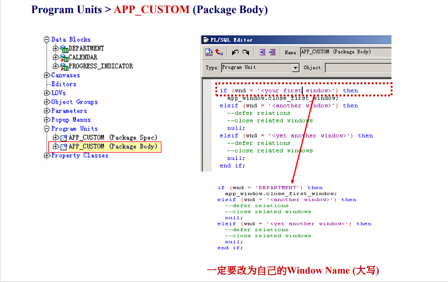This screenshot has width=448, height=282.
Task: Expand the Property Classes node
Action: [47, 155]
